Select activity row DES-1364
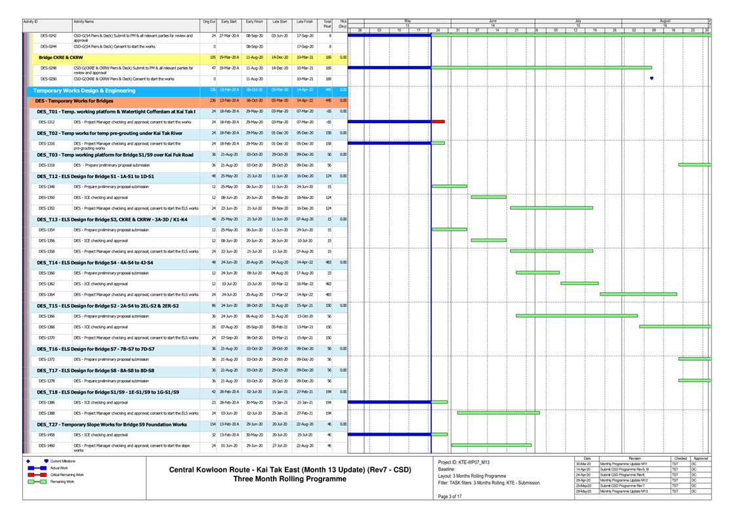The width and height of the screenshot is (754, 532). tap(47, 295)
